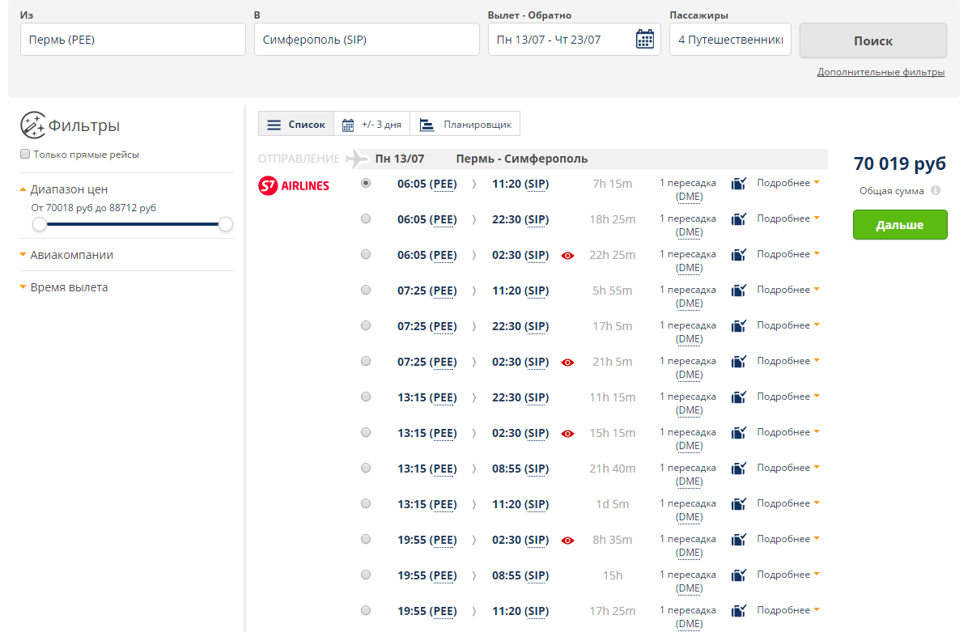This screenshot has height=632, width=972.
Task: Expand Подробнее for 19:55–08:55 flight
Action: click(x=788, y=575)
